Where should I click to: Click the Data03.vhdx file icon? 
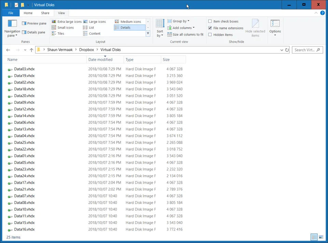pos(10,69)
